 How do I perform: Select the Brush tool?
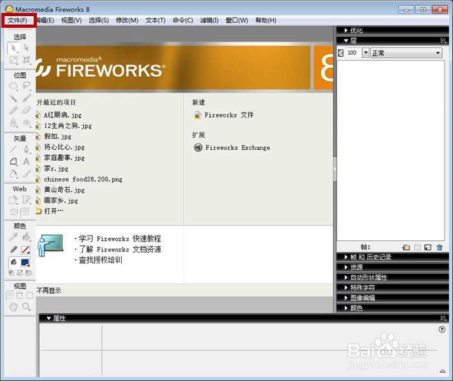(27, 98)
